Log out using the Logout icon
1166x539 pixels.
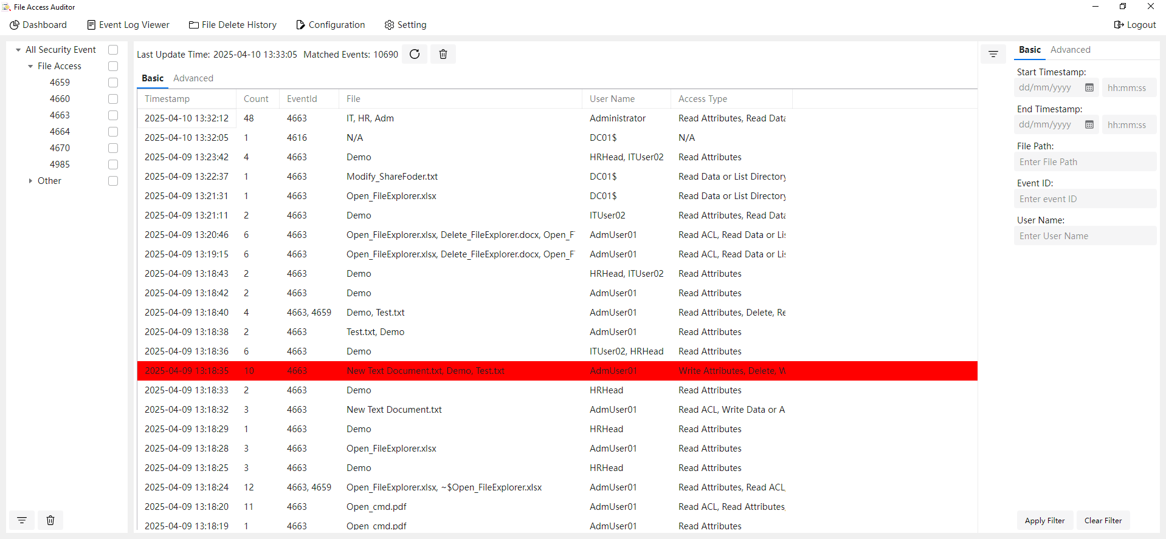click(1134, 25)
